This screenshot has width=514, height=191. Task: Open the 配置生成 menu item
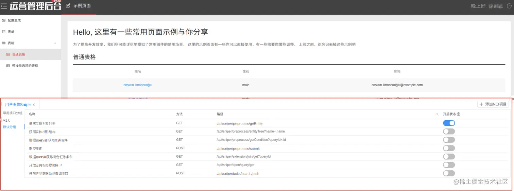point(31,20)
